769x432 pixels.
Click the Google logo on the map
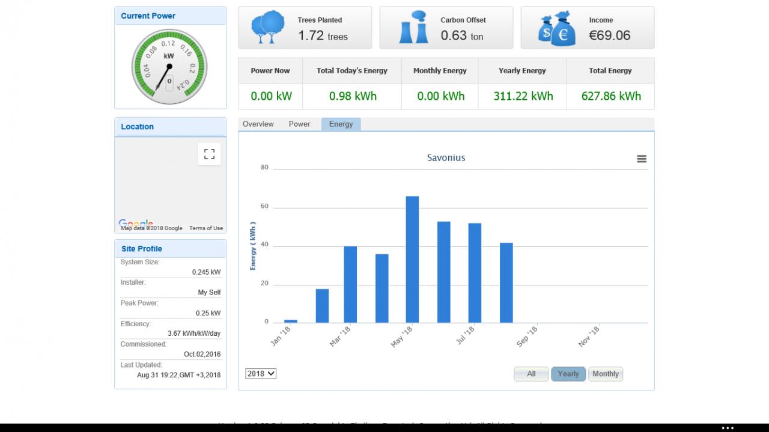point(136,224)
